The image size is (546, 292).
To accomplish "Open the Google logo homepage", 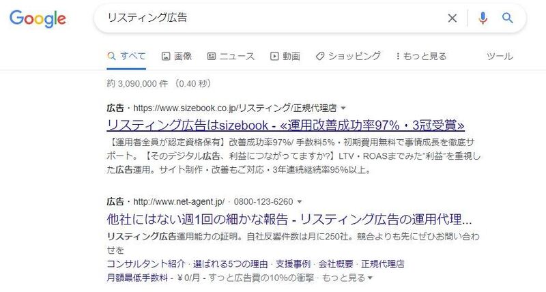I will click(x=38, y=18).
